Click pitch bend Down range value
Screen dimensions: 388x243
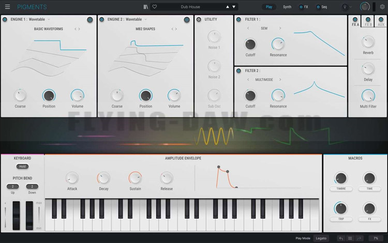pos(32,187)
